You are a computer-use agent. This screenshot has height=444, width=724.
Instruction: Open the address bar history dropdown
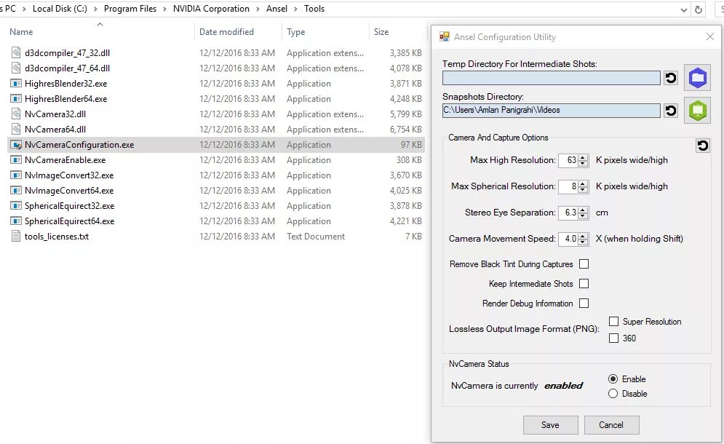(x=684, y=9)
